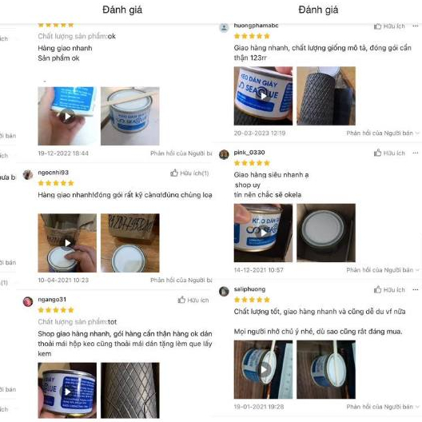Screen dimensions: 422x422
Task: Expand seller response dated 19-01-2021 19:28
Action: [x=382, y=407]
